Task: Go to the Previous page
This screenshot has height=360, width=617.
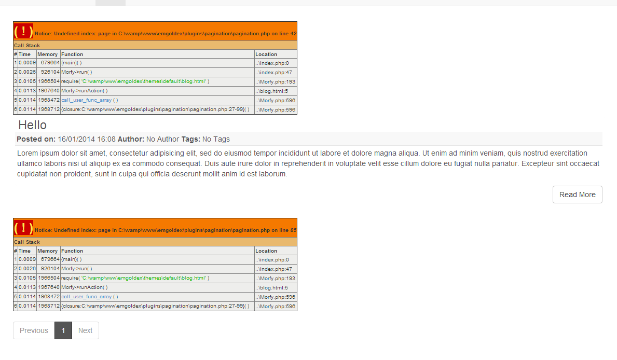Action: (x=34, y=330)
